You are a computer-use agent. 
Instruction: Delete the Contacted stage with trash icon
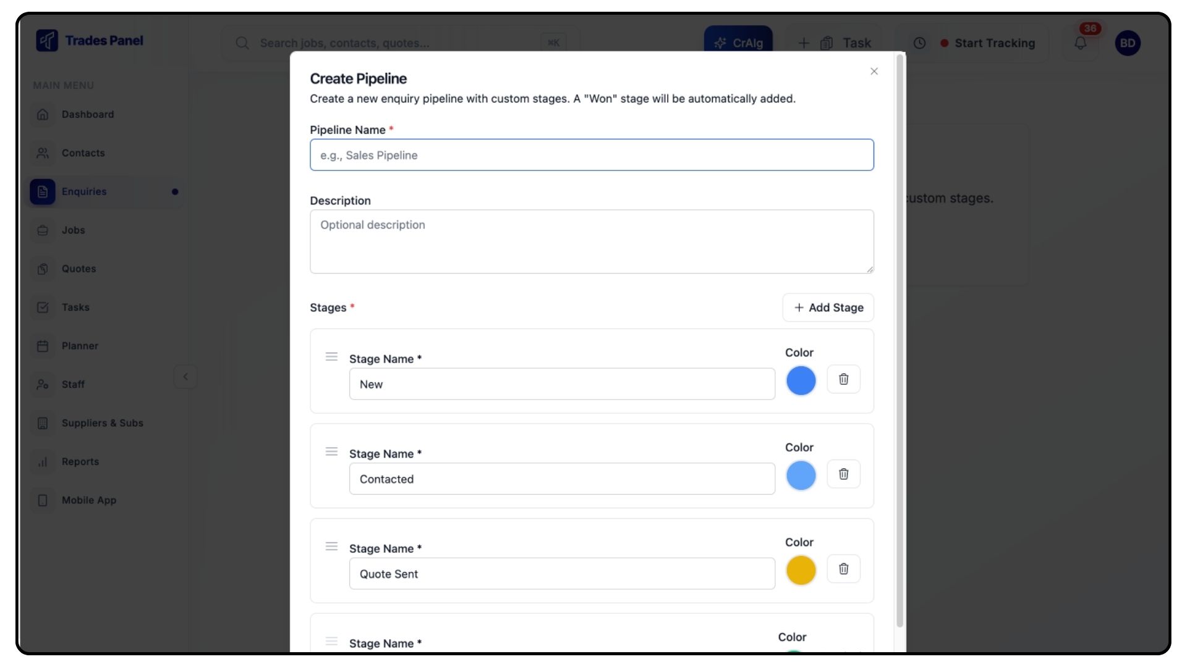coord(843,474)
